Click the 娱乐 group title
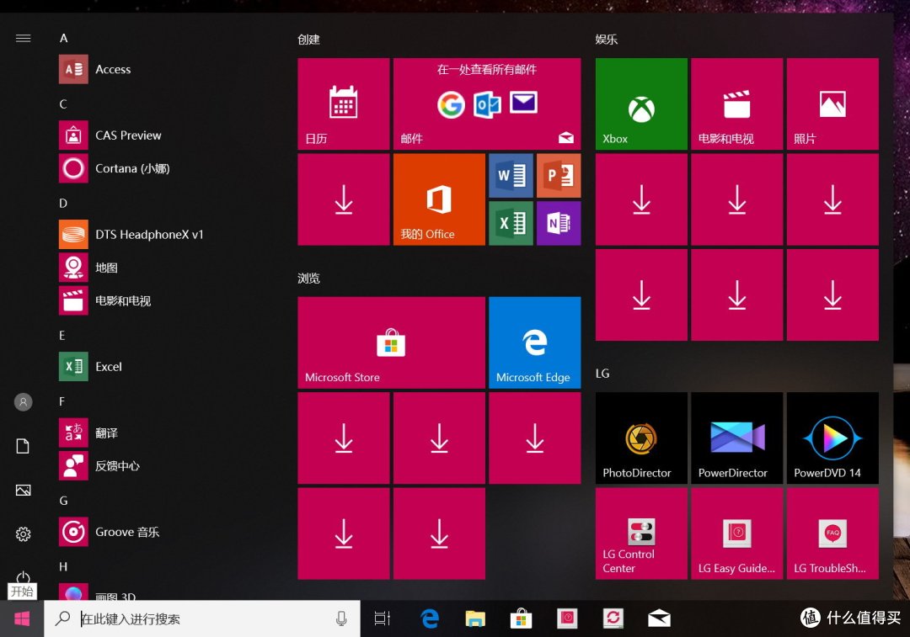The width and height of the screenshot is (910, 637). point(607,40)
